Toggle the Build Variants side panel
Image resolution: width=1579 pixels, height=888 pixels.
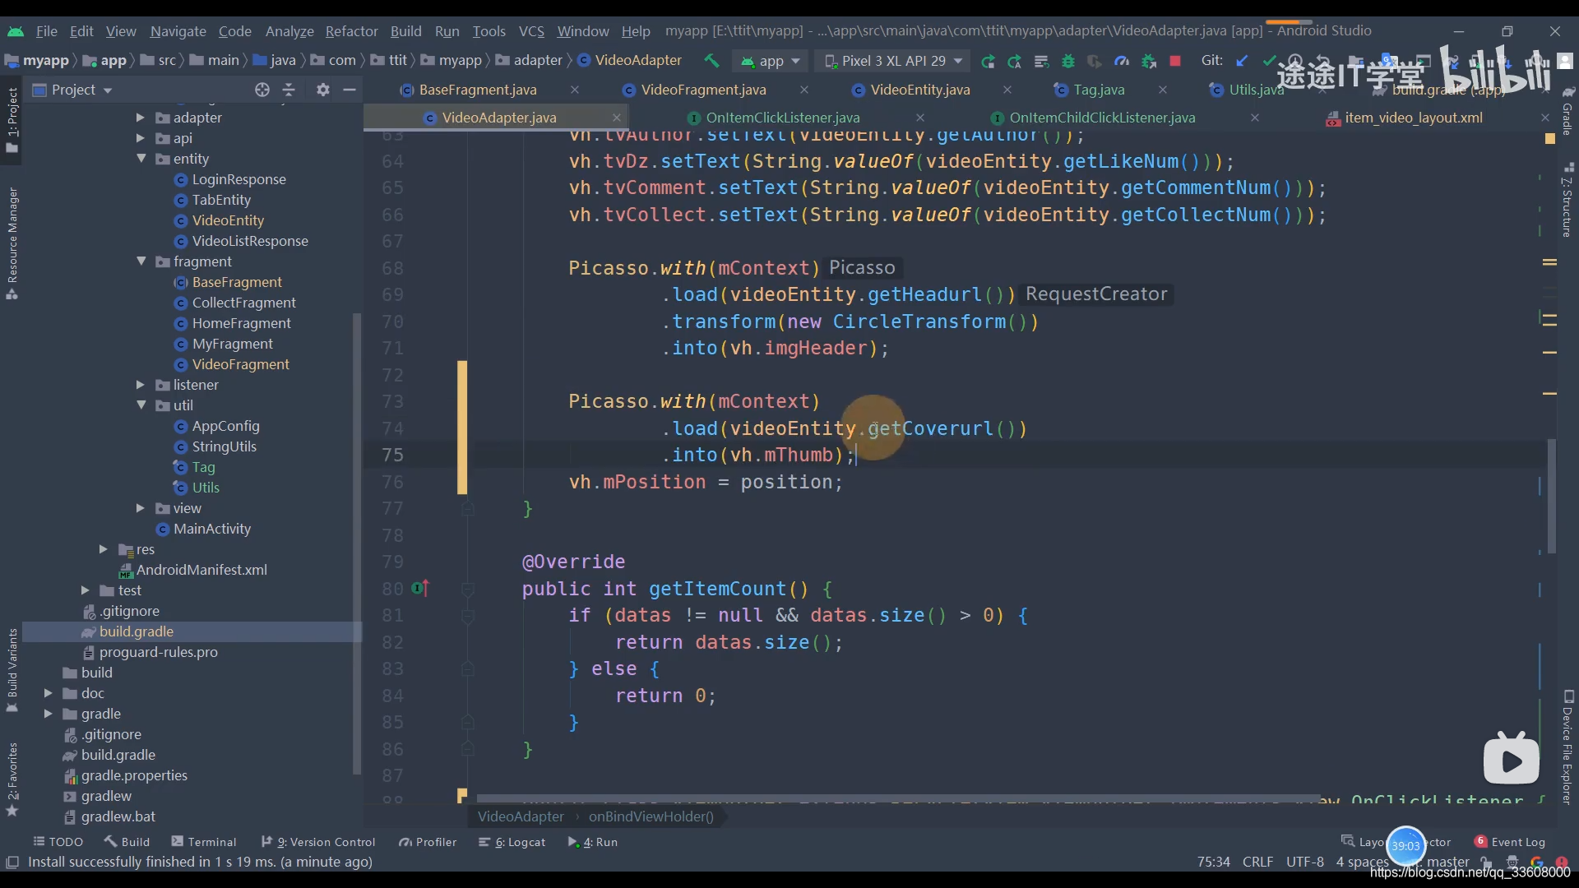pyautogui.click(x=12, y=669)
